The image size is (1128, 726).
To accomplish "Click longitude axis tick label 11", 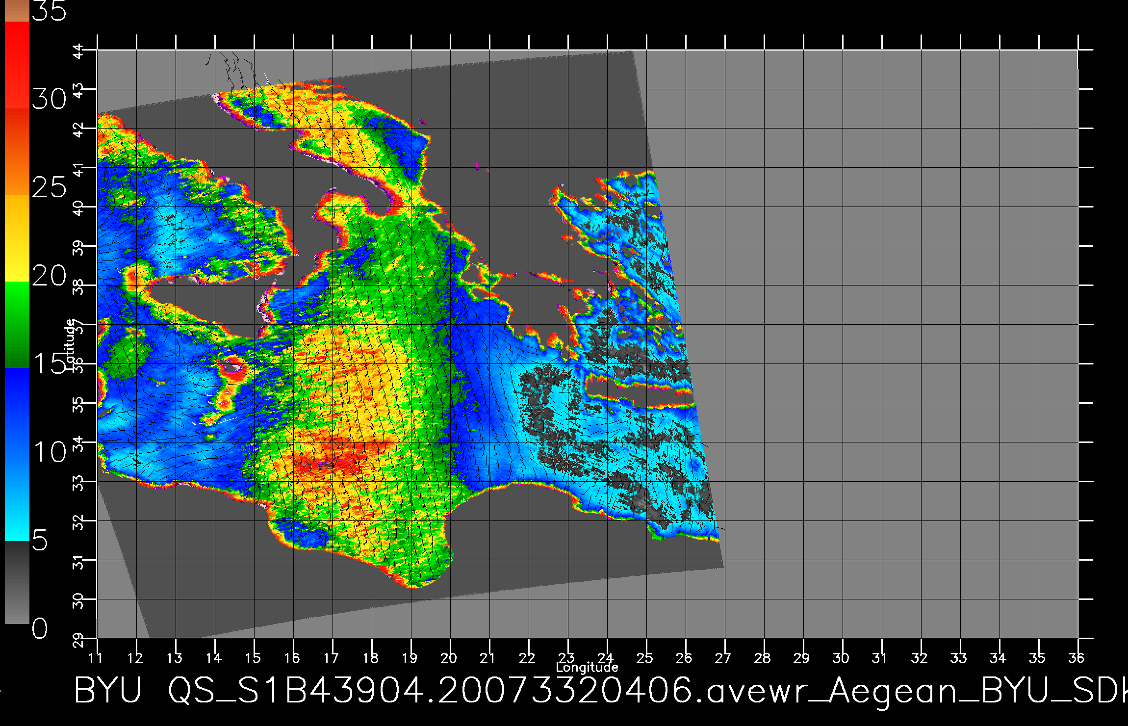I will point(96,658).
